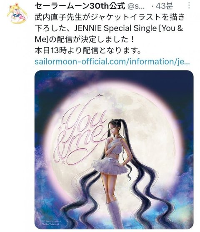Open the tweet via the 43분 timestamp
The width and height of the screenshot is (200, 232).
click(x=164, y=6)
